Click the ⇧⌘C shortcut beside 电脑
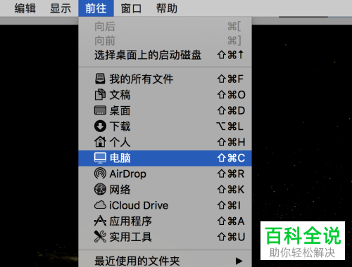 (x=231, y=158)
